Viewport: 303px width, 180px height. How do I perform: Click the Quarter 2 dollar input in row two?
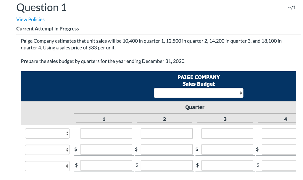click(167, 150)
